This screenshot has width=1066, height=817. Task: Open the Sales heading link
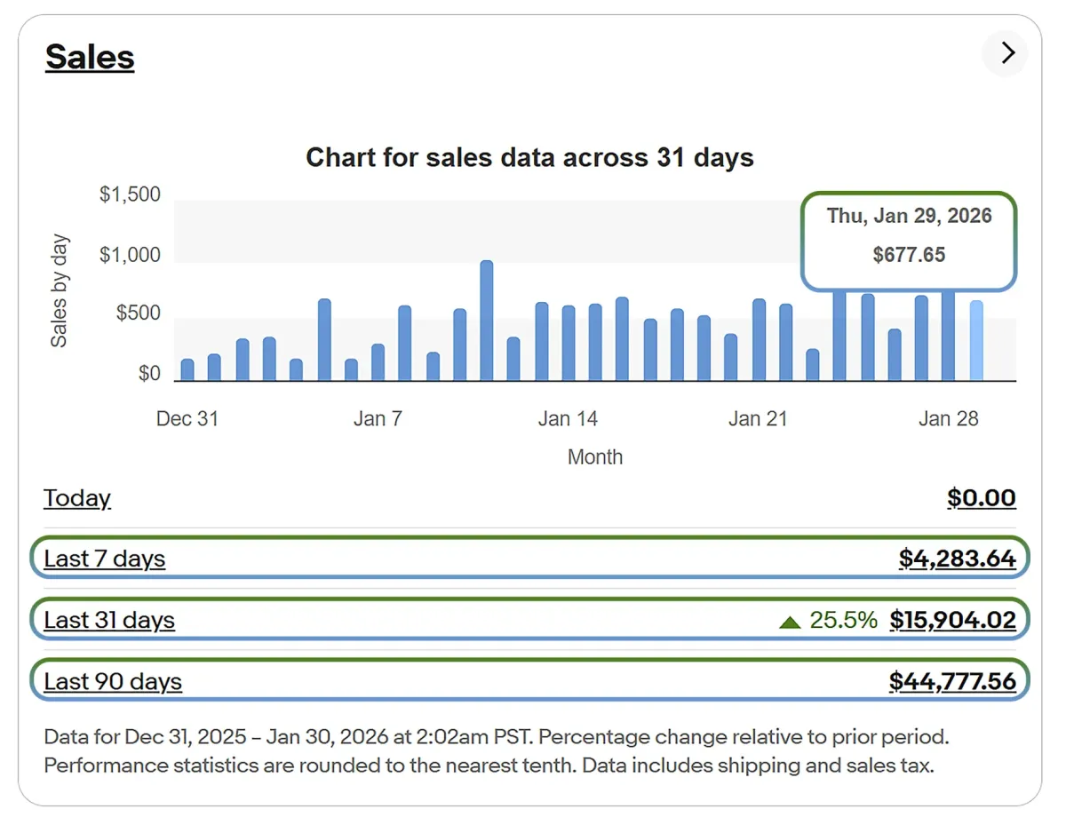click(x=90, y=58)
